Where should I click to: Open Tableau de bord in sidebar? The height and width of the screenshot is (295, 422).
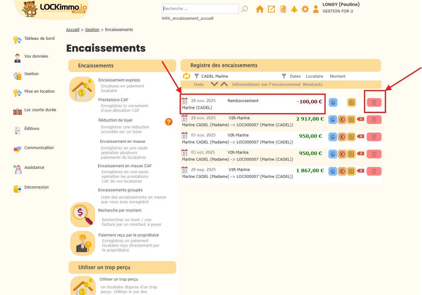(39, 39)
